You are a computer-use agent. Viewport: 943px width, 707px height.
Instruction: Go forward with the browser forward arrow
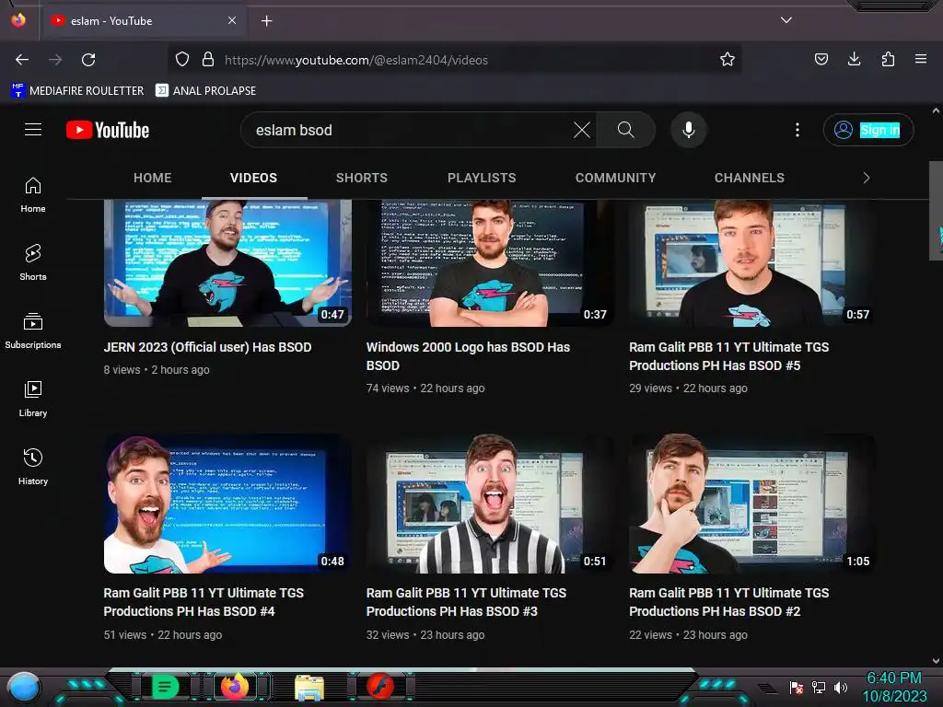55,60
